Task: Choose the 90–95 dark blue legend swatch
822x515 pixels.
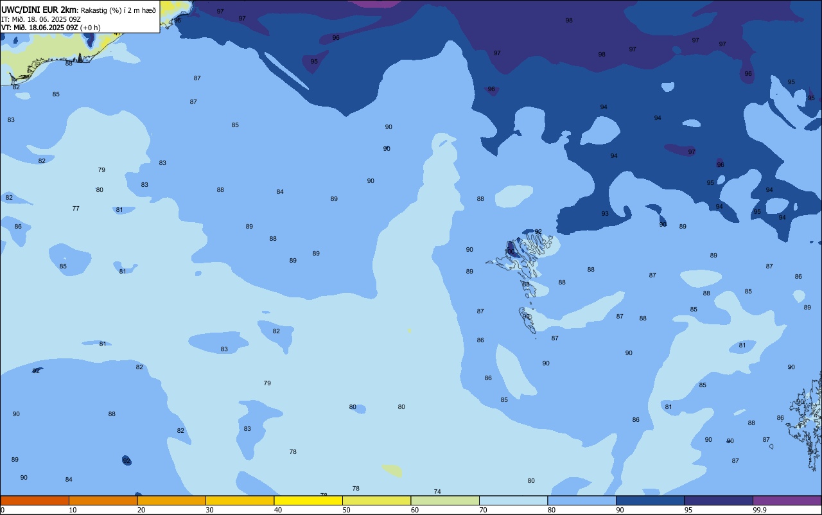Action: (650, 500)
